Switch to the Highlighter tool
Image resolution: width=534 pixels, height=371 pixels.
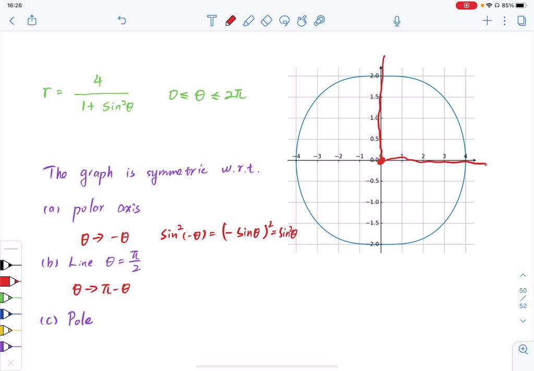pyautogui.click(x=249, y=21)
